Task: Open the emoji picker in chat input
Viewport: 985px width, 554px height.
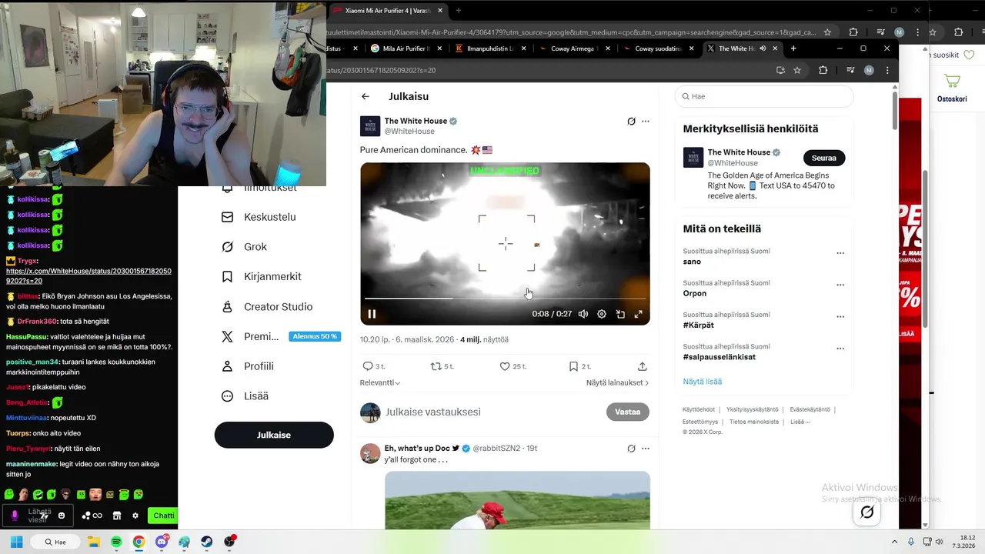Action: coord(62,516)
